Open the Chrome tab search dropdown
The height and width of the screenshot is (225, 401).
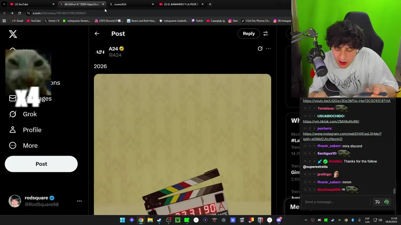(x=4, y=4)
